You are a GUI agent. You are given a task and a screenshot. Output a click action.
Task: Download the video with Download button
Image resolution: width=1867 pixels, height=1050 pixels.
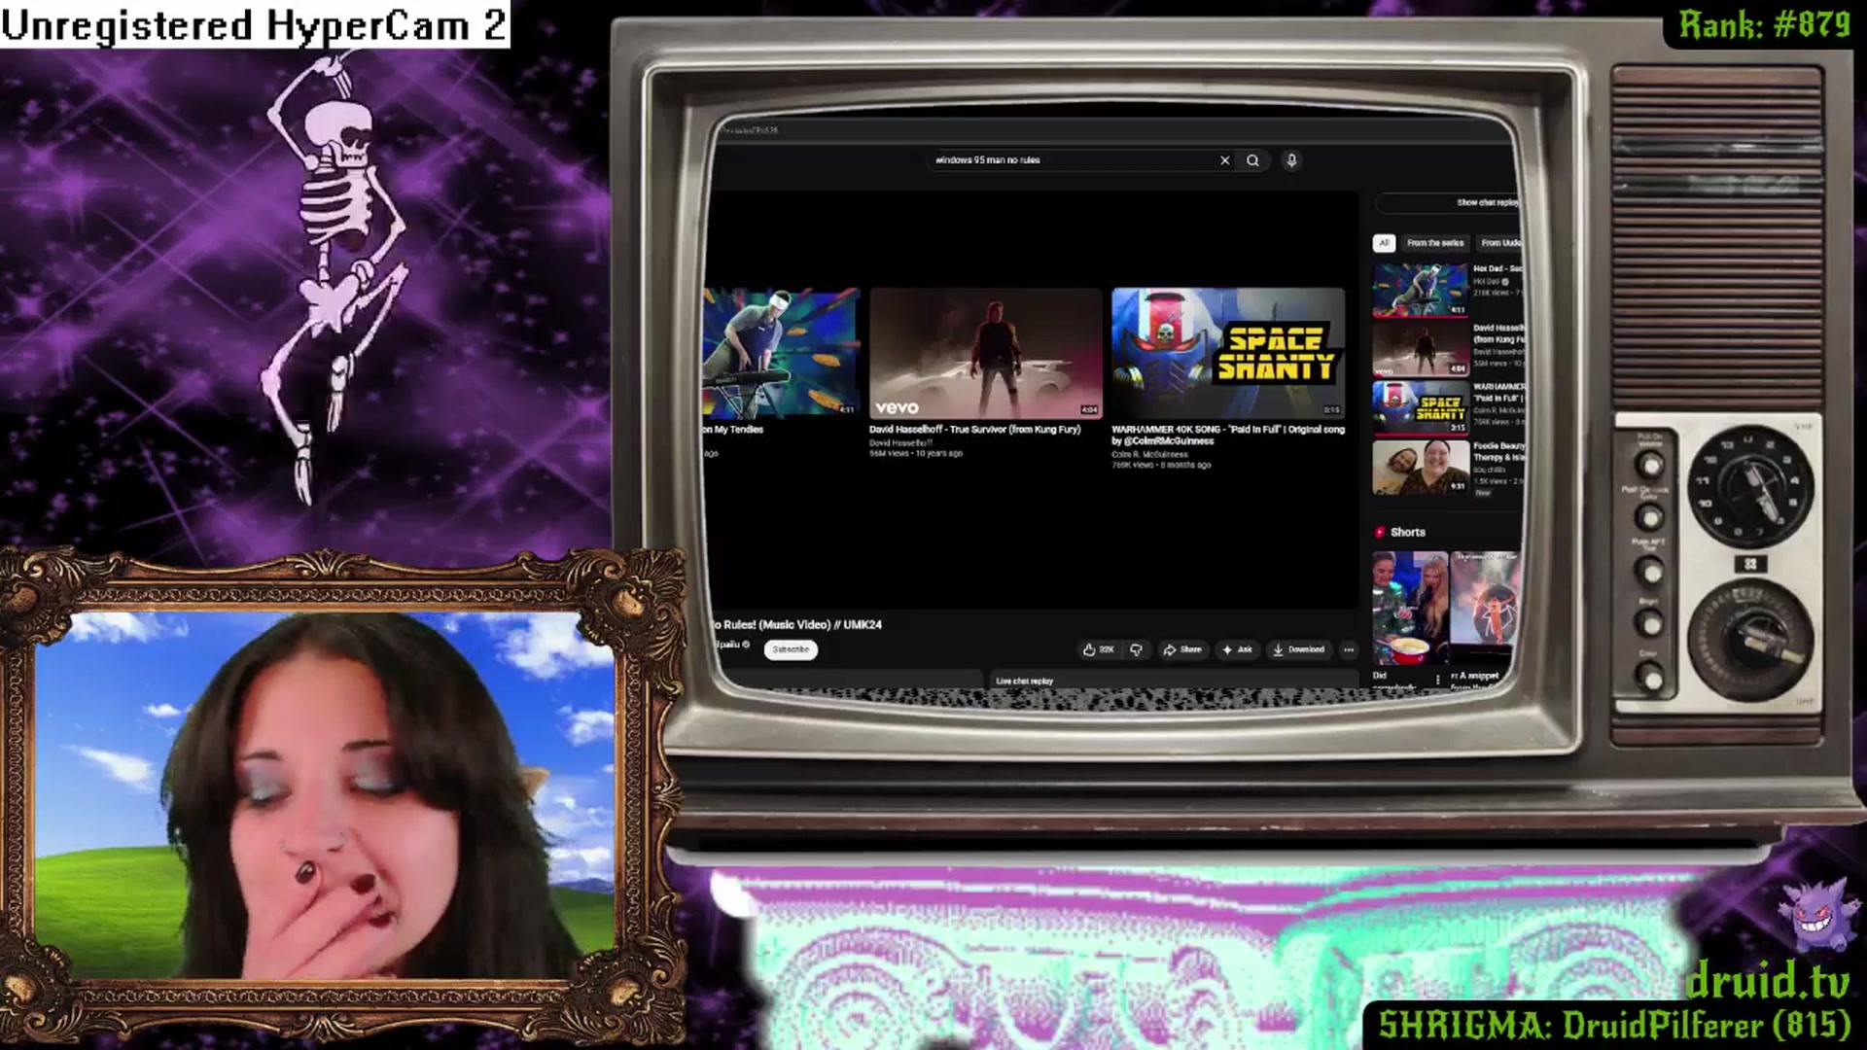[1298, 649]
